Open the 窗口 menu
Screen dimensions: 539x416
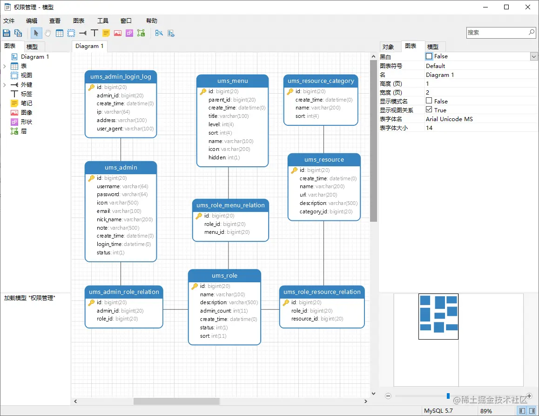[x=126, y=20]
